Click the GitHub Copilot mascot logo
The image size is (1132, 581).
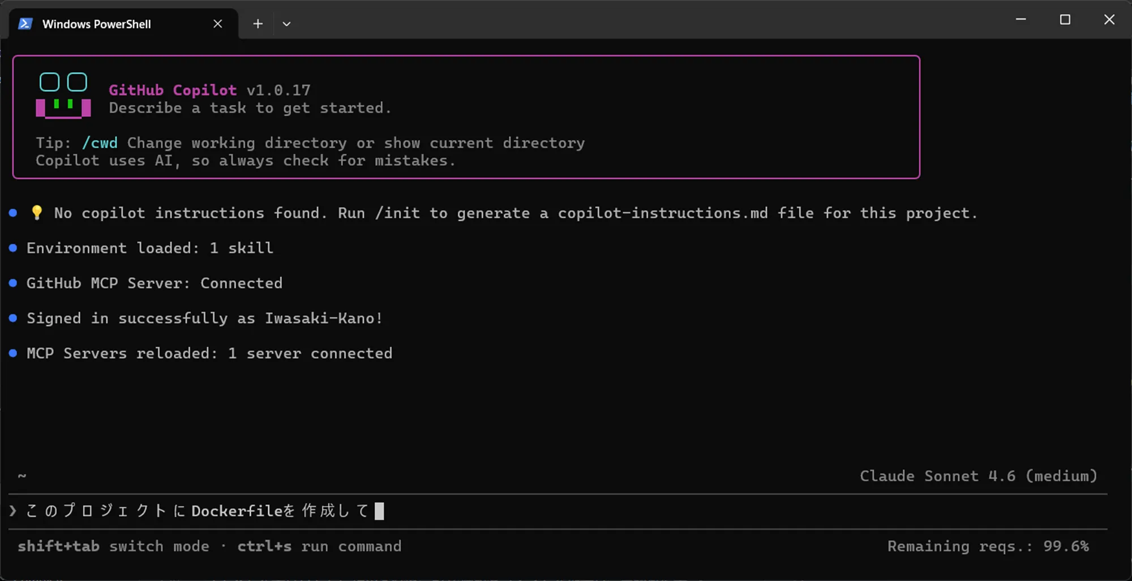(63, 96)
